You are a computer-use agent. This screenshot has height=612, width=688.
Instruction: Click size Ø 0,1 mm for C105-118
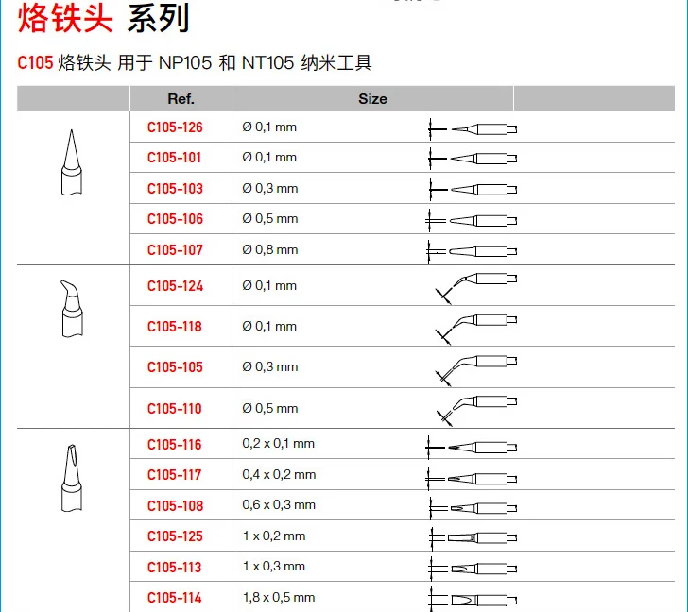(269, 327)
